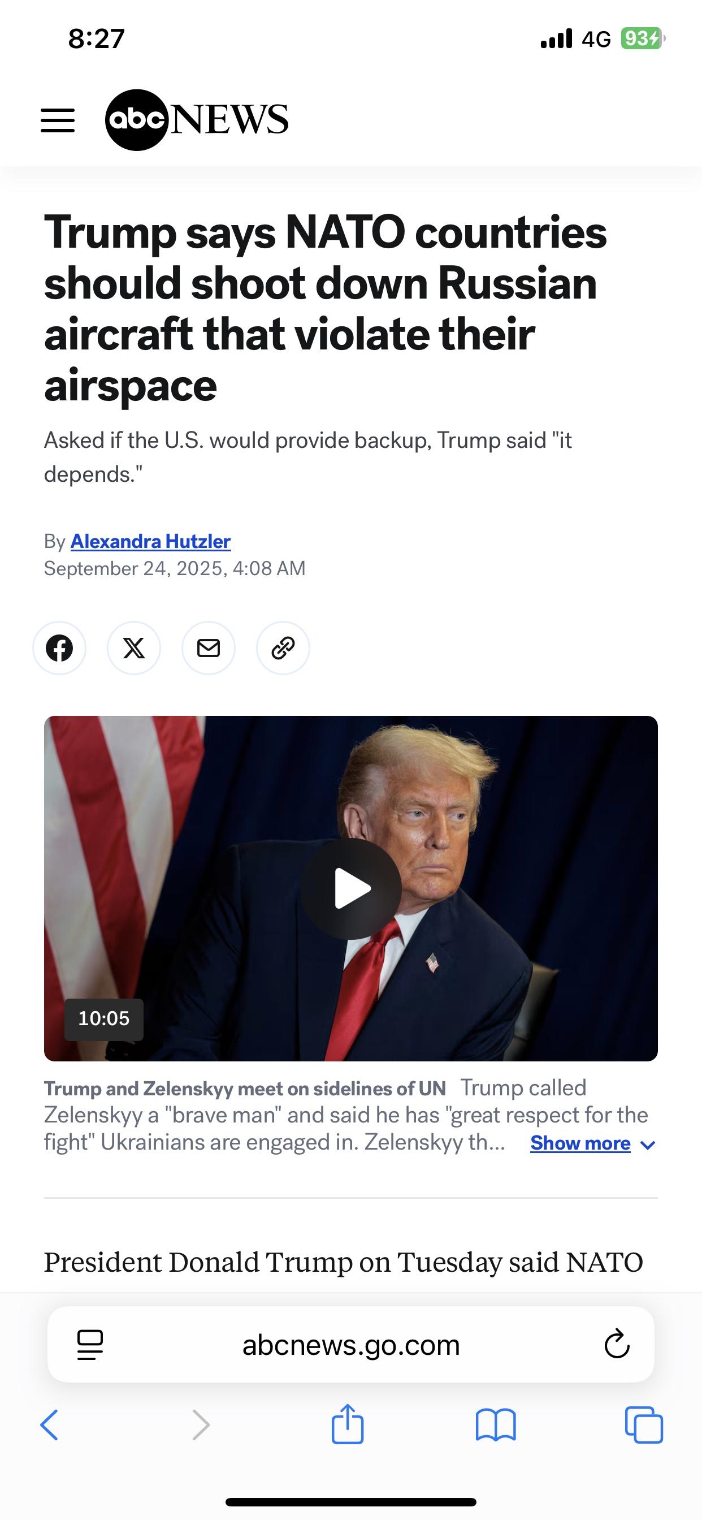
Task: Tap the ABC News logo
Action: (197, 120)
